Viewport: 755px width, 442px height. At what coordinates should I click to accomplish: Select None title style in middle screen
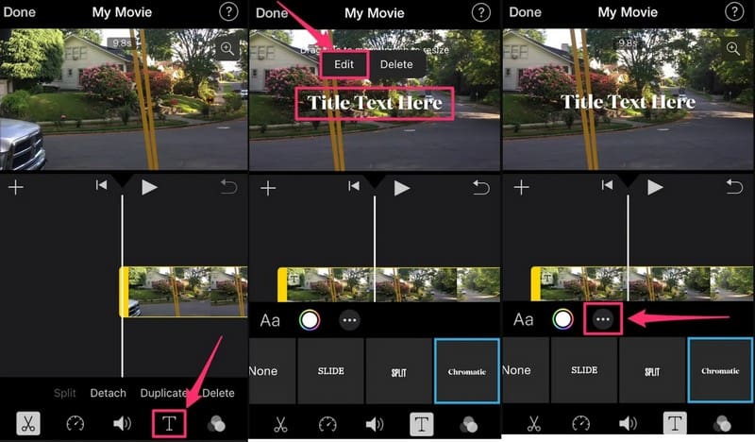(272, 370)
